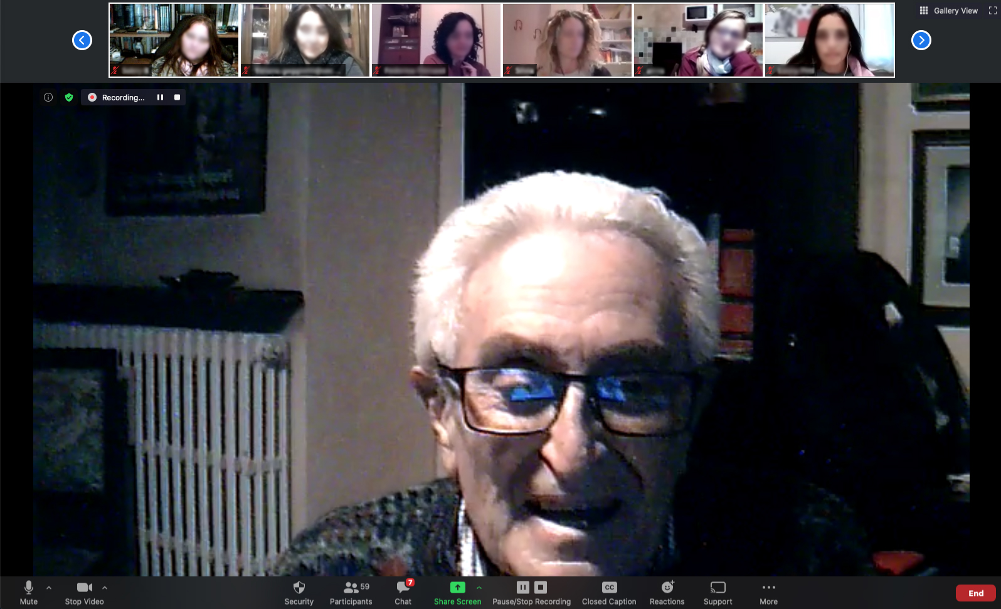The image size is (1001, 609).
Task: Click the red End meeting button
Action: click(975, 593)
